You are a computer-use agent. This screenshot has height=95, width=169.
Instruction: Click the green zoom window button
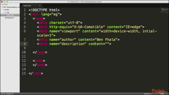click(x=7, y=2)
